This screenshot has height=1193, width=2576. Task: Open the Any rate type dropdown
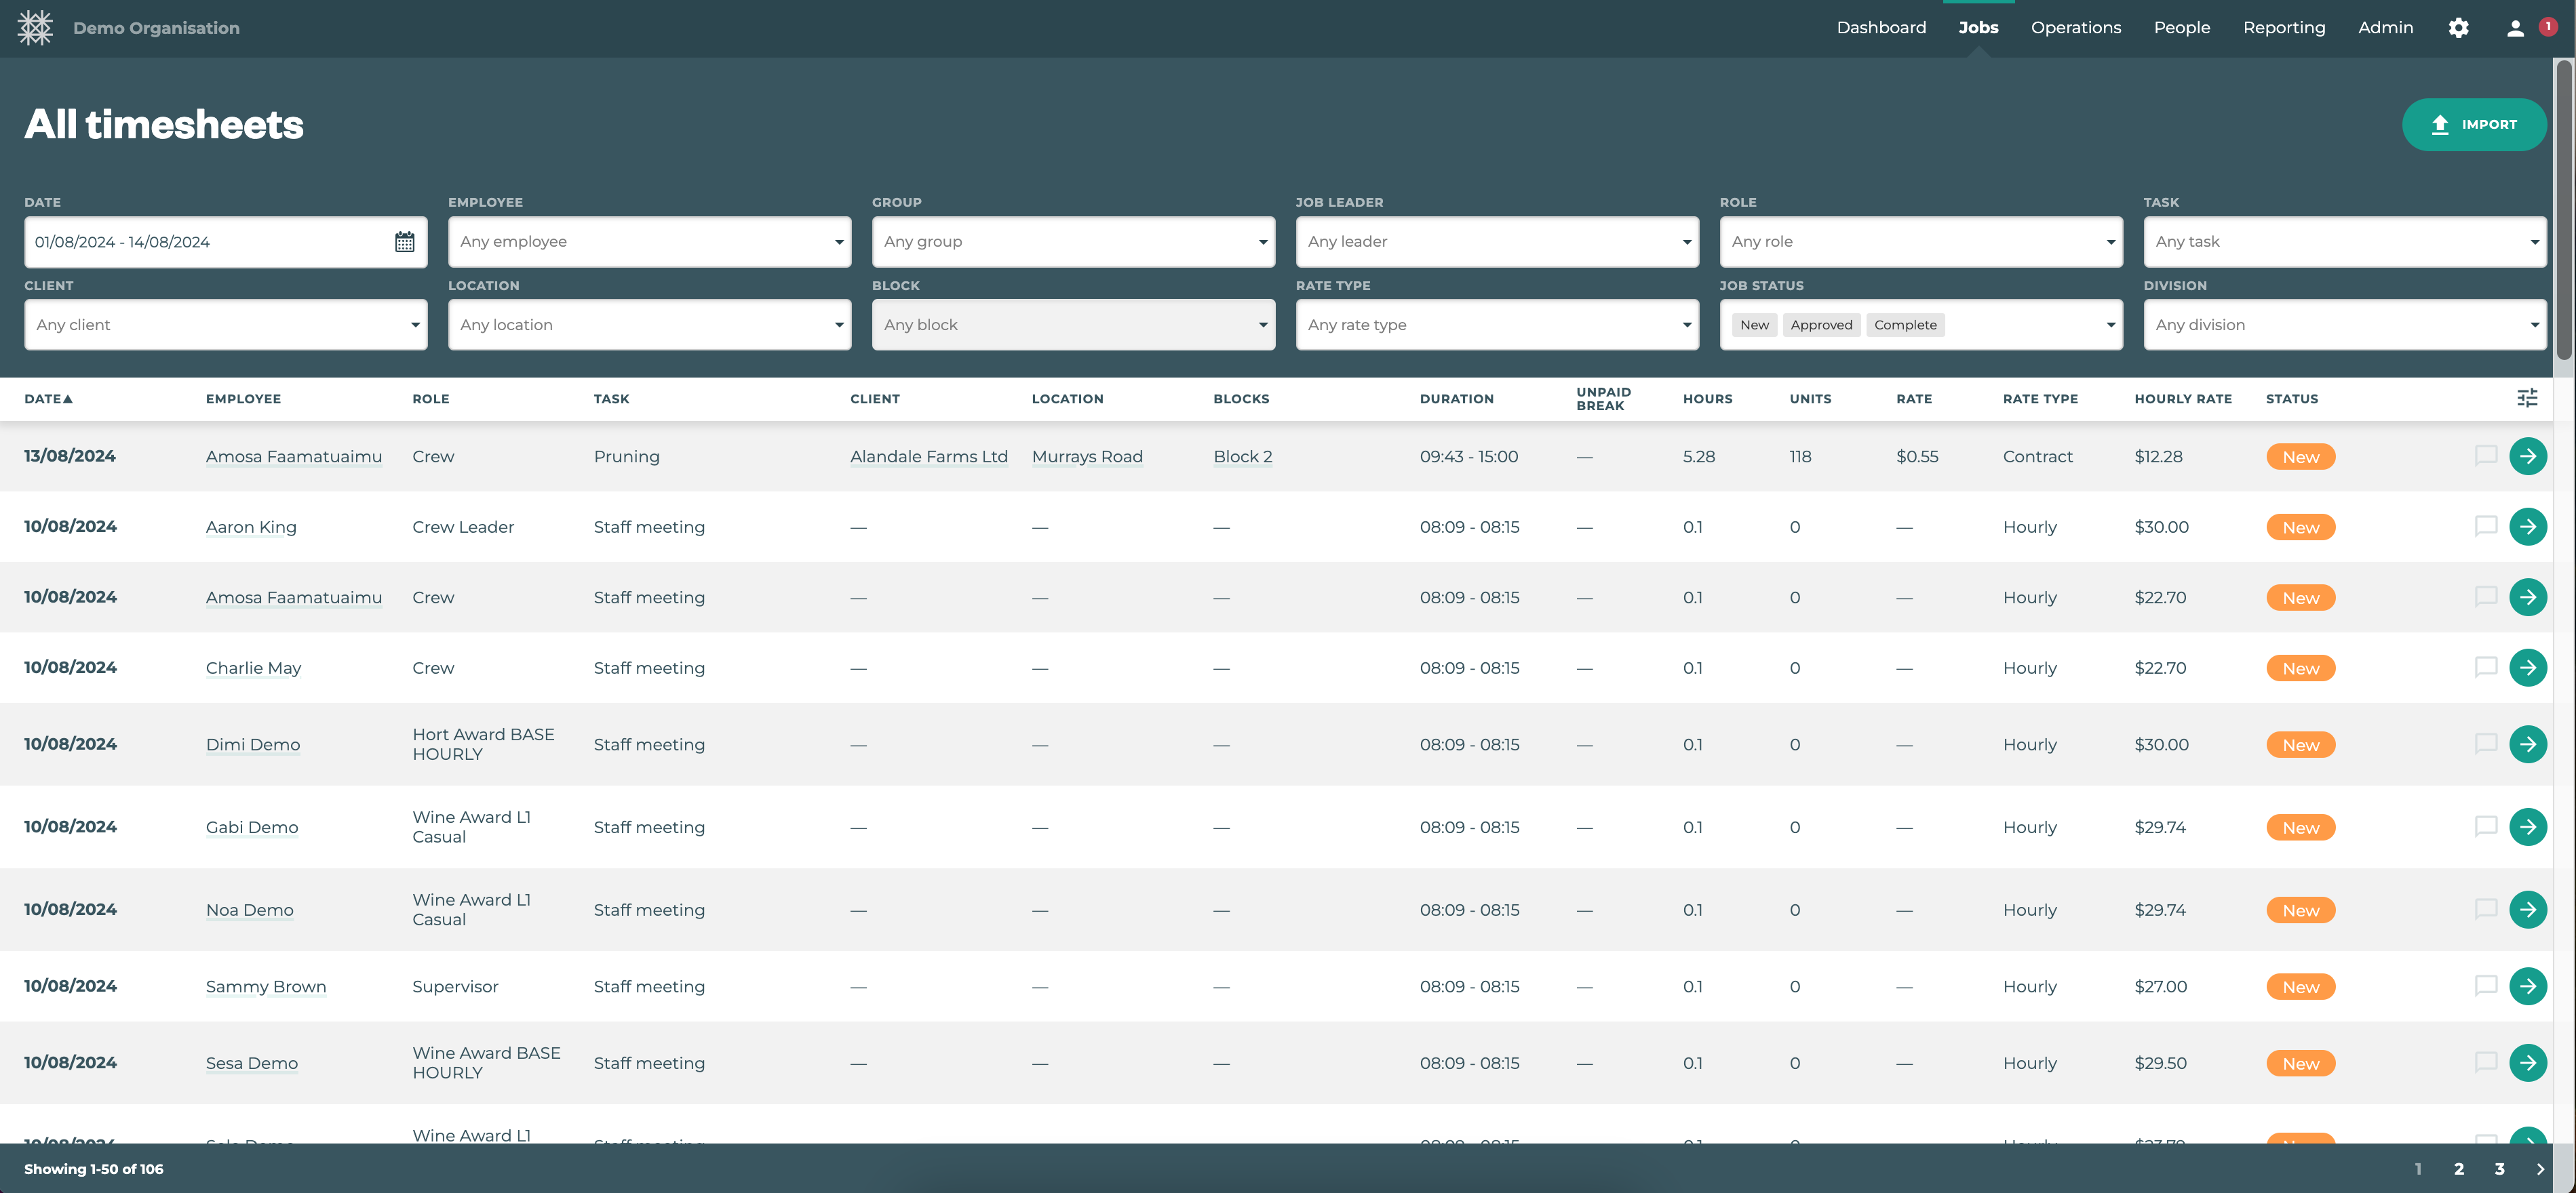[x=1496, y=325]
